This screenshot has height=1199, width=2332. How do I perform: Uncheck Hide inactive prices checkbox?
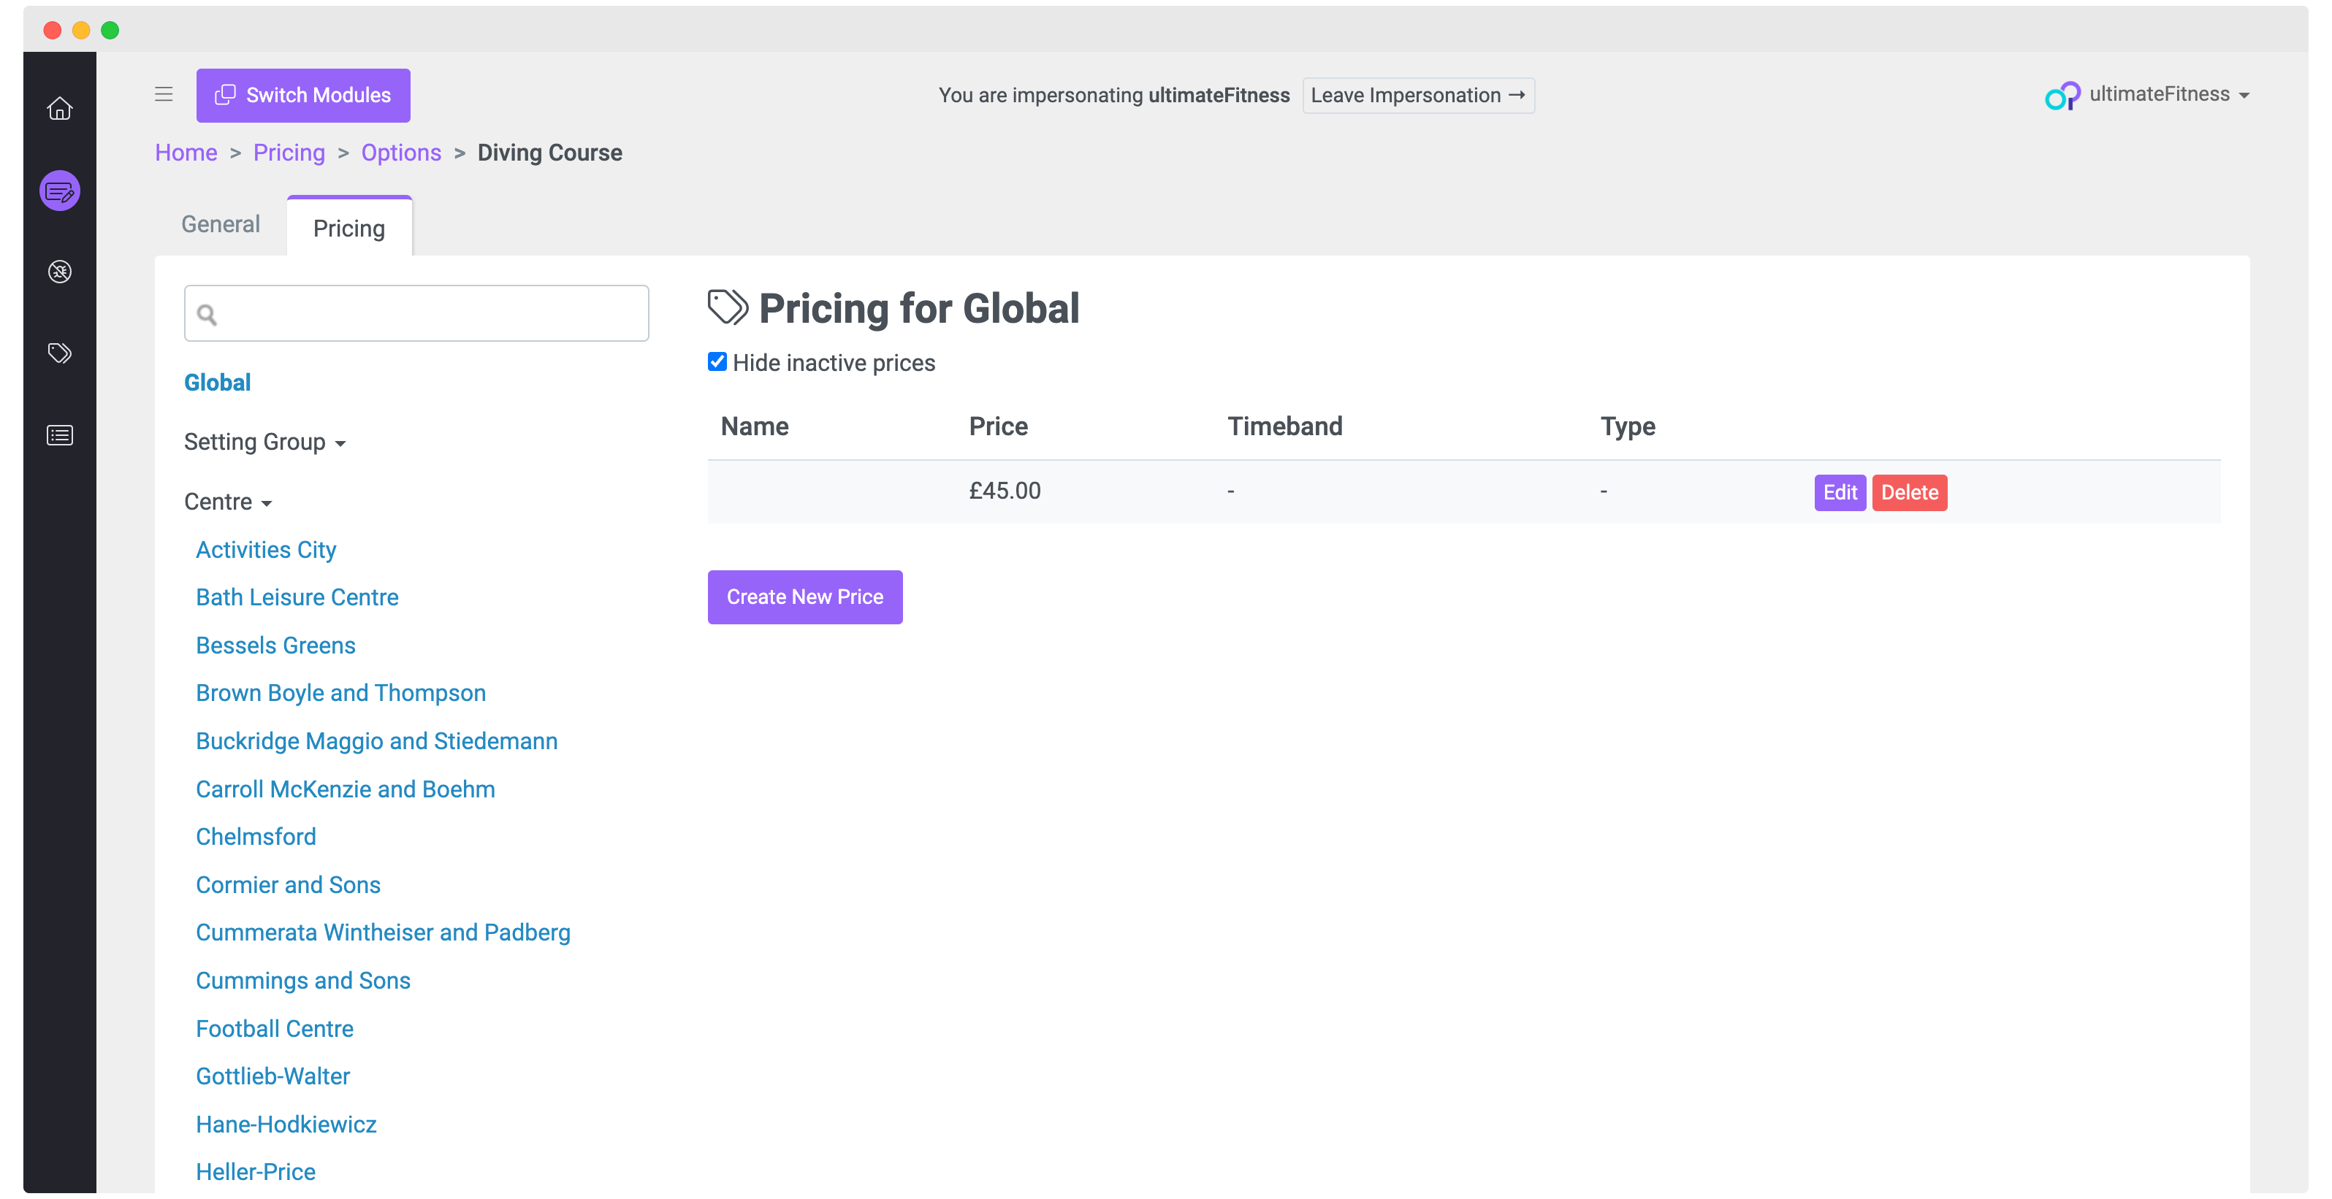point(717,362)
